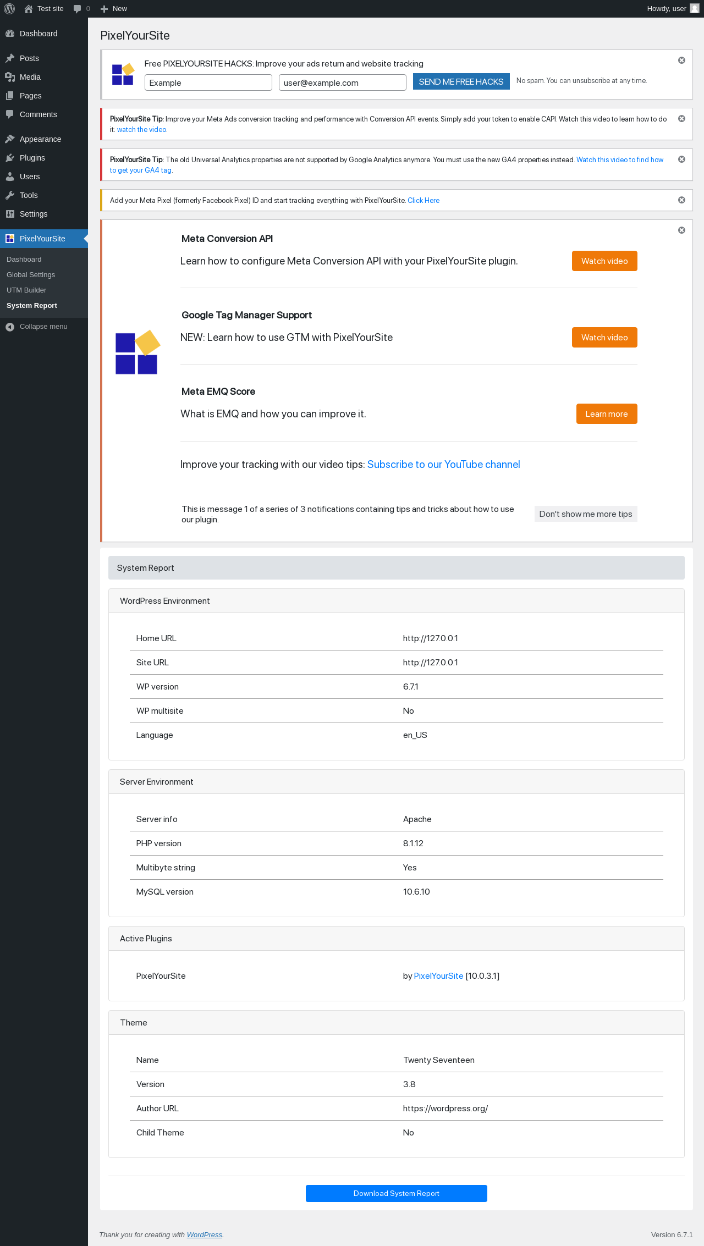704x1246 pixels.
Task: Click the Appearance brush icon
Action: click(x=10, y=139)
